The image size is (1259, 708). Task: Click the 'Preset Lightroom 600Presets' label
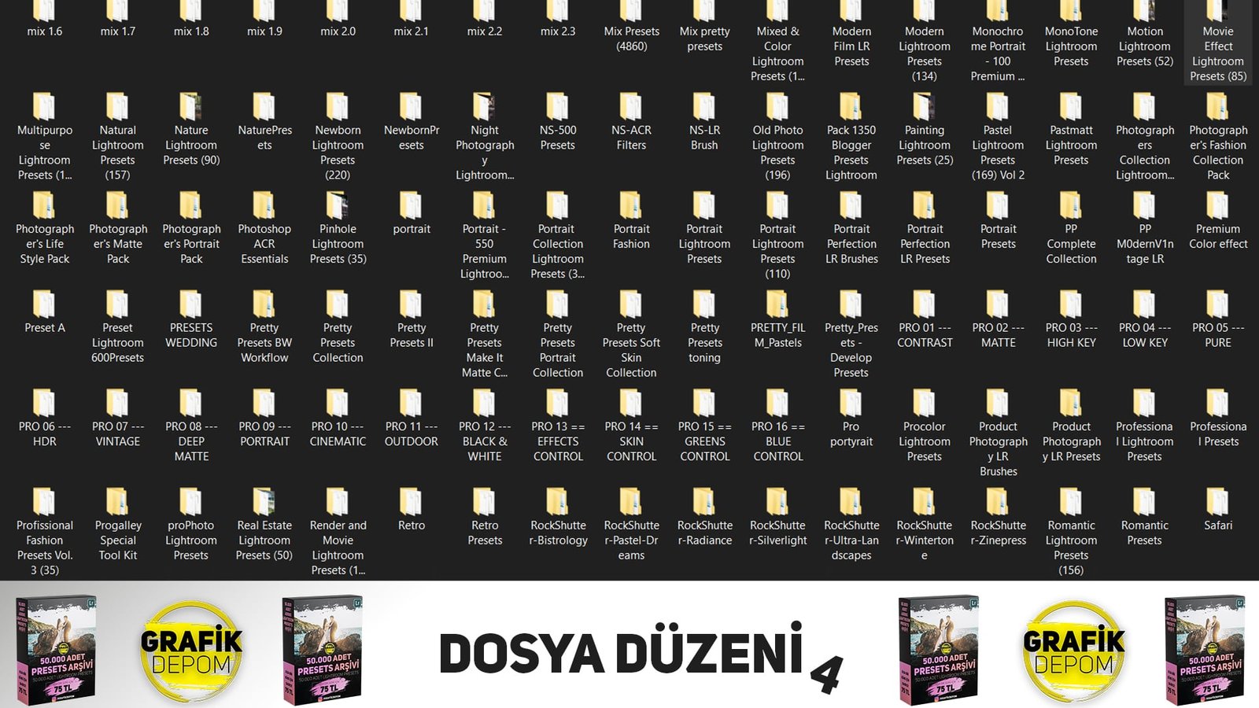click(x=117, y=343)
